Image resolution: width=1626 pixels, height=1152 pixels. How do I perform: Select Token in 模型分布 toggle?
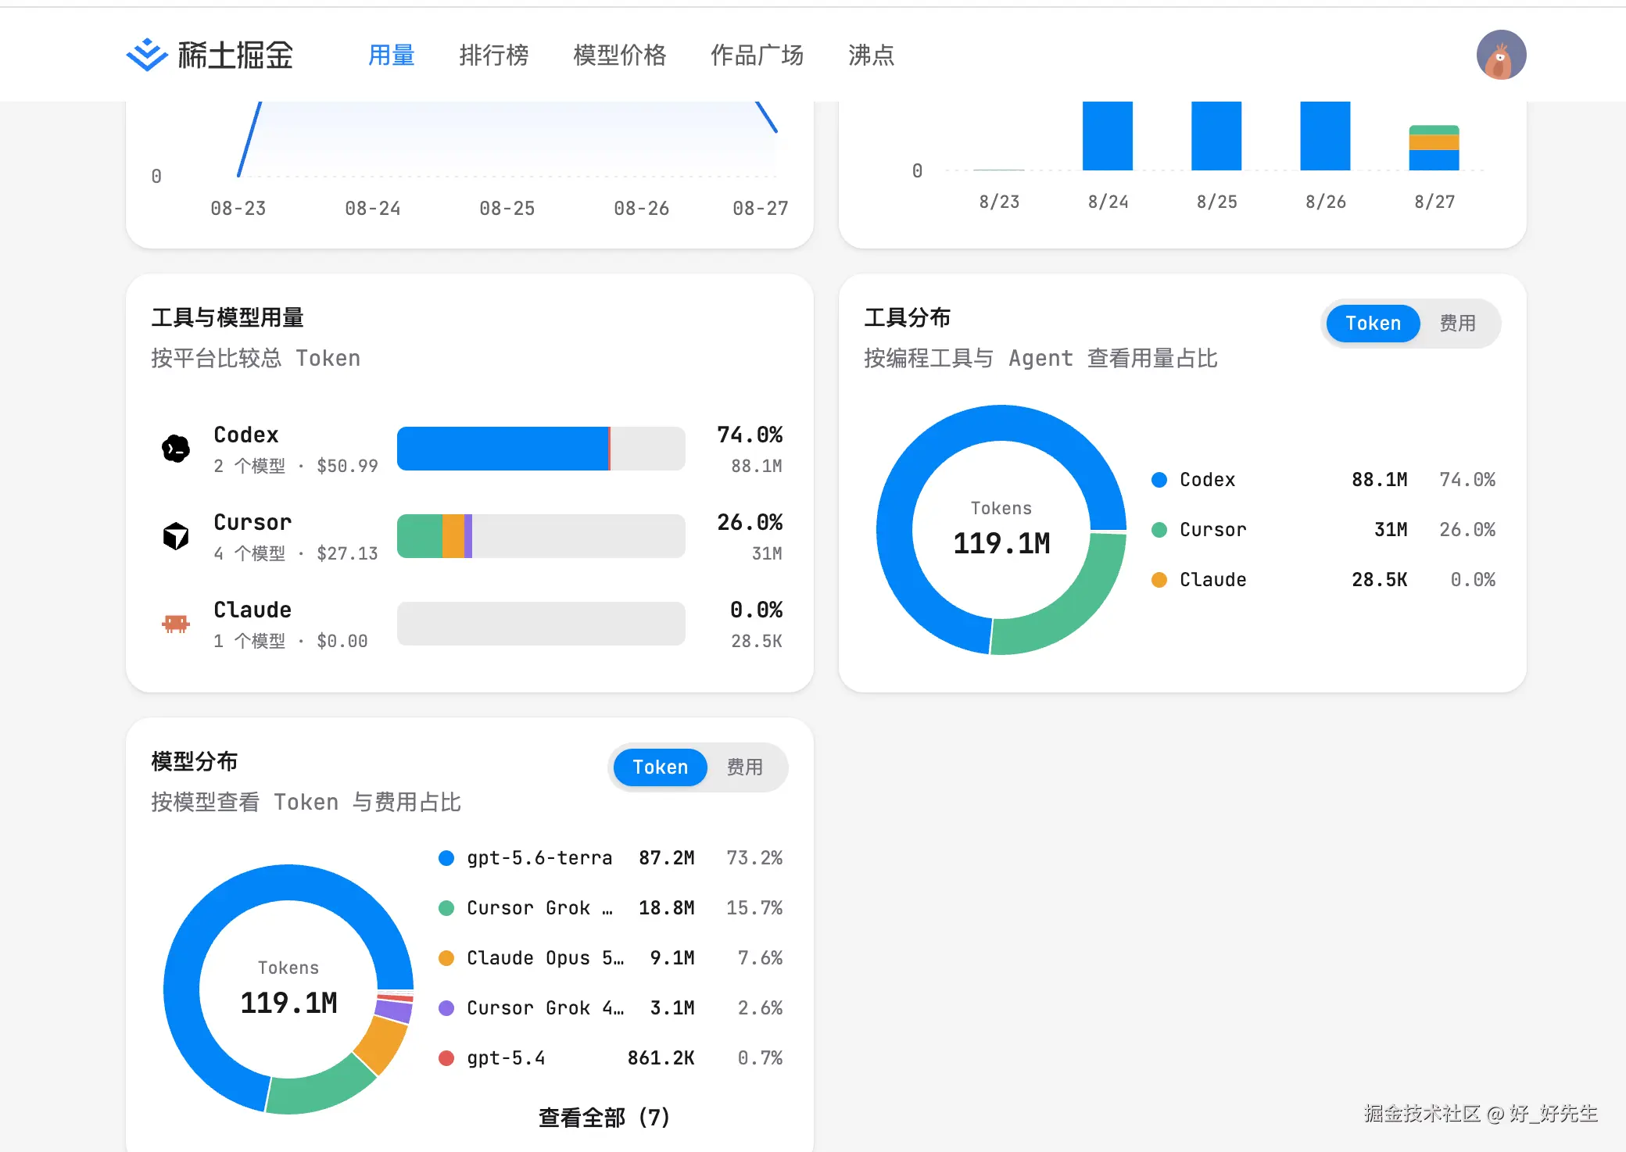click(x=661, y=767)
